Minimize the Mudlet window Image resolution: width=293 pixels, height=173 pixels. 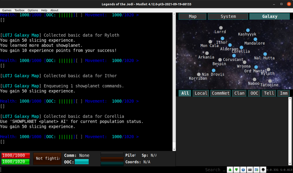pos(274,4)
